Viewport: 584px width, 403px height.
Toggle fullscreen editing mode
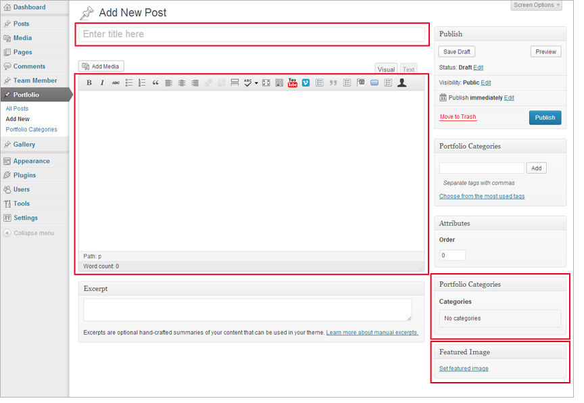coord(266,83)
